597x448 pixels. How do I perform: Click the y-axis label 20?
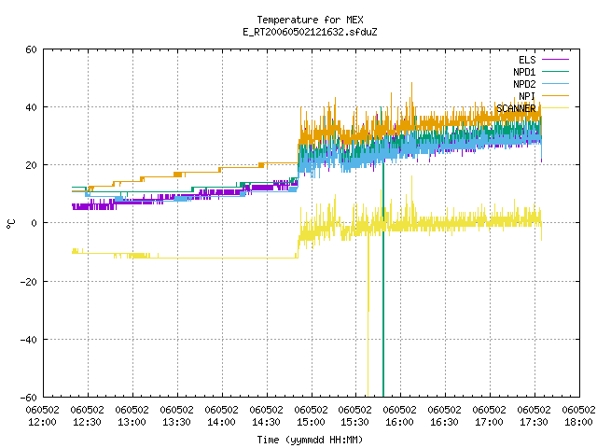point(31,165)
